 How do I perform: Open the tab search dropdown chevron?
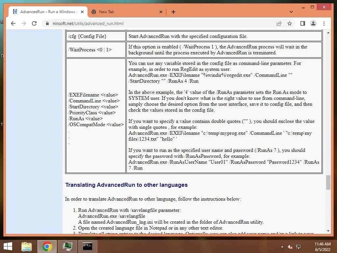click(x=291, y=12)
